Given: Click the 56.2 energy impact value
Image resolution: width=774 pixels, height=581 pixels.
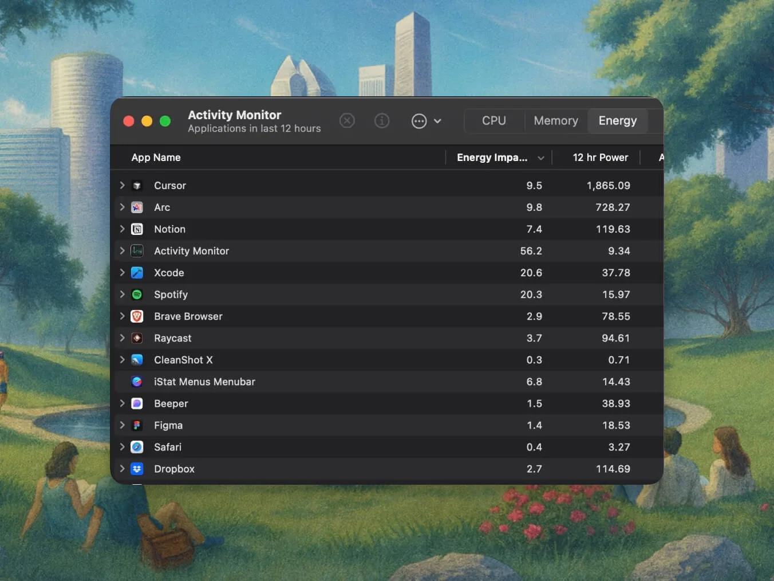Looking at the screenshot, I should pos(531,251).
